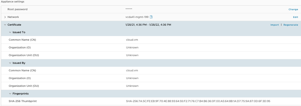Image resolution: width=301 pixels, height=106 pixels.
Task: Collapse the Fingerprints section
Action: [10, 94]
